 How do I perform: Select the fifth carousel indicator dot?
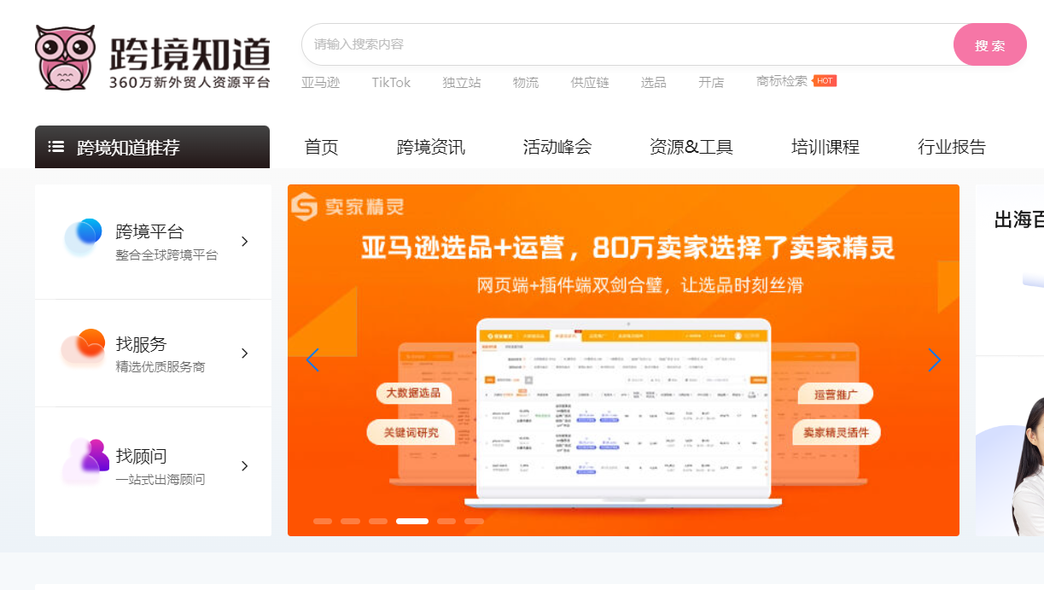coord(446,521)
